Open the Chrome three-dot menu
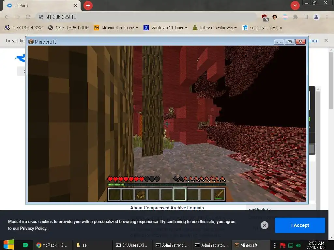This screenshot has height=250, width=334. pos(327,17)
